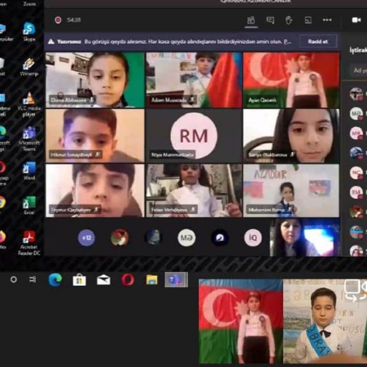Click the +12 more participants bubble
The height and width of the screenshot is (367, 367).
(x=86, y=238)
